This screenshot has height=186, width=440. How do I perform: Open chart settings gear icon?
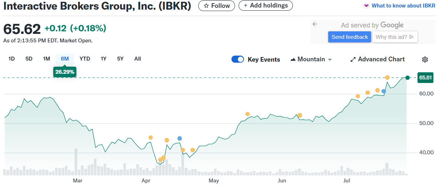coord(425,60)
